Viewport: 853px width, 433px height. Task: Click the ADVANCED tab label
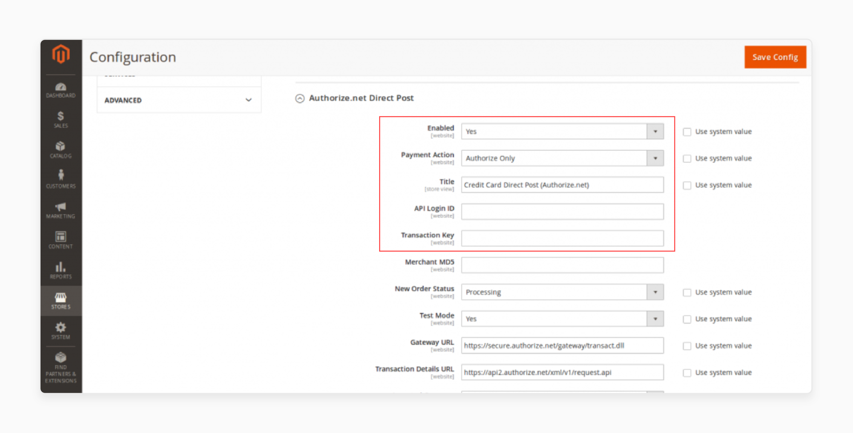click(x=123, y=100)
